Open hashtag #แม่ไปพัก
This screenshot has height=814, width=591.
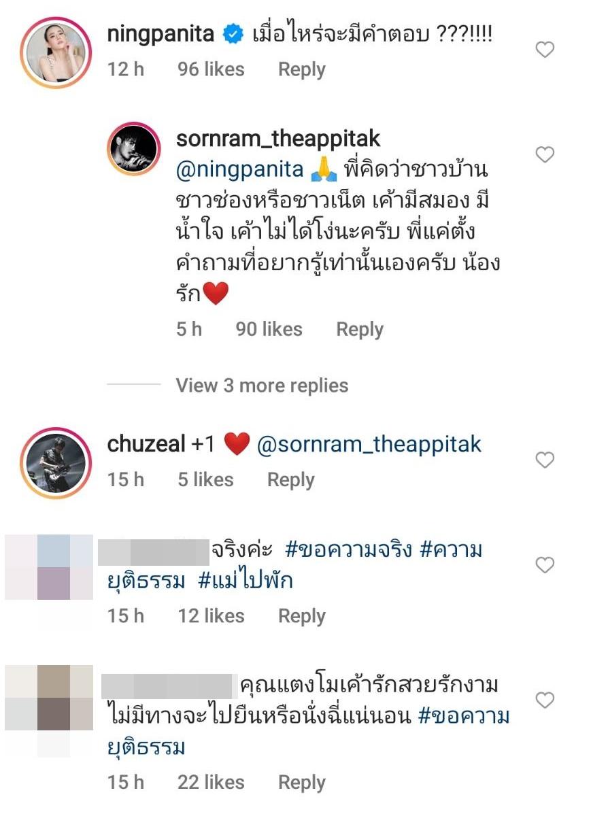pyautogui.click(x=246, y=580)
